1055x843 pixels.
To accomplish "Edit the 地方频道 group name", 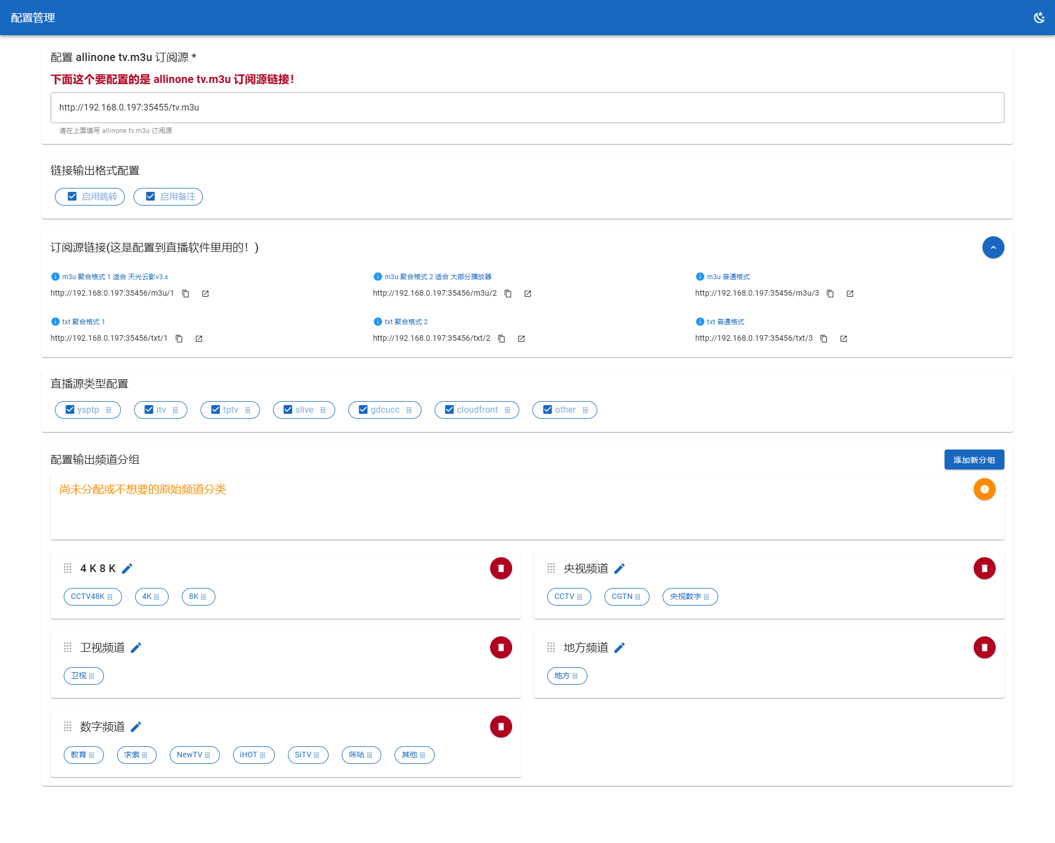I will [x=620, y=648].
